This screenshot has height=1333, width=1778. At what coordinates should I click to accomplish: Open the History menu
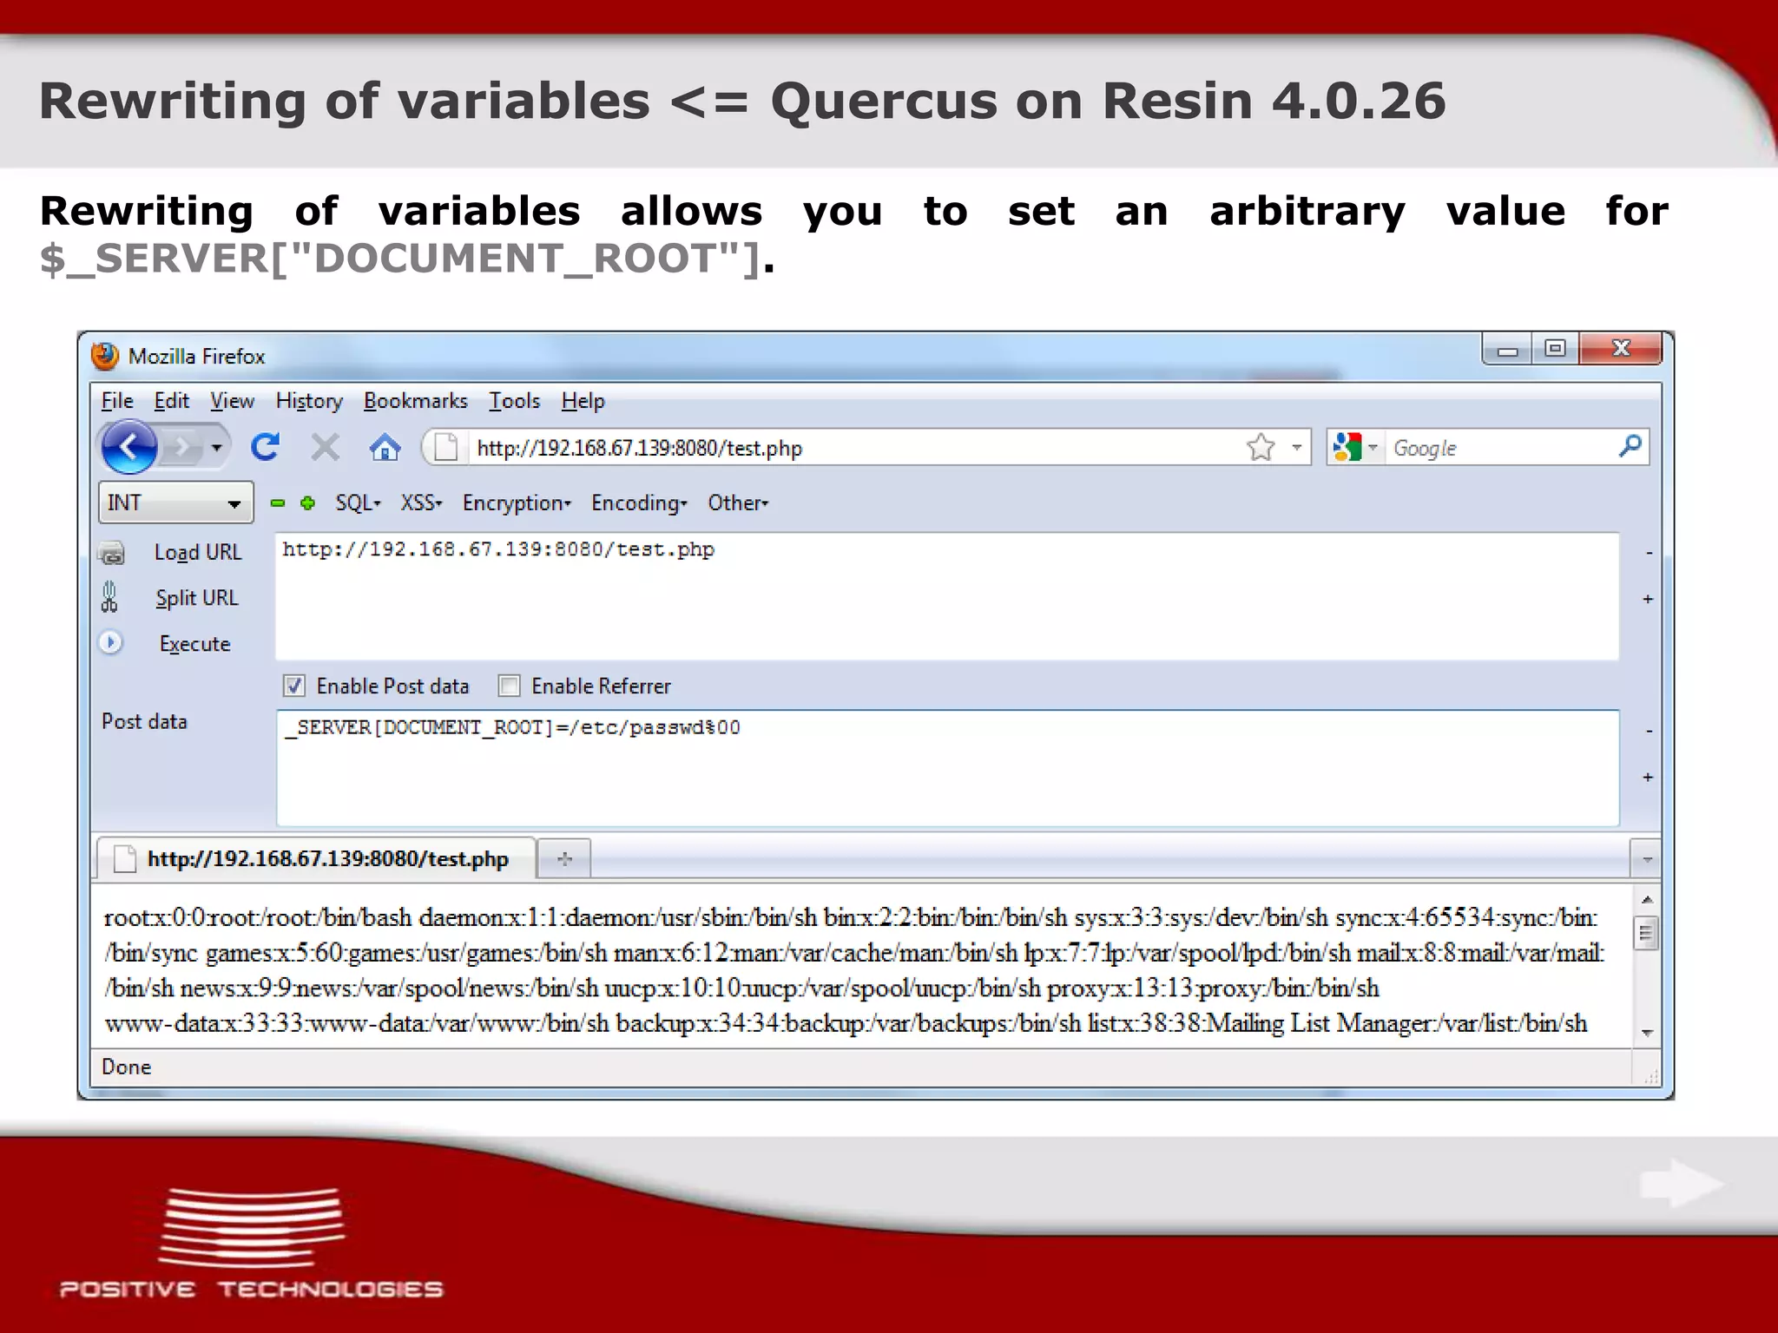pyautogui.click(x=309, y=401)
